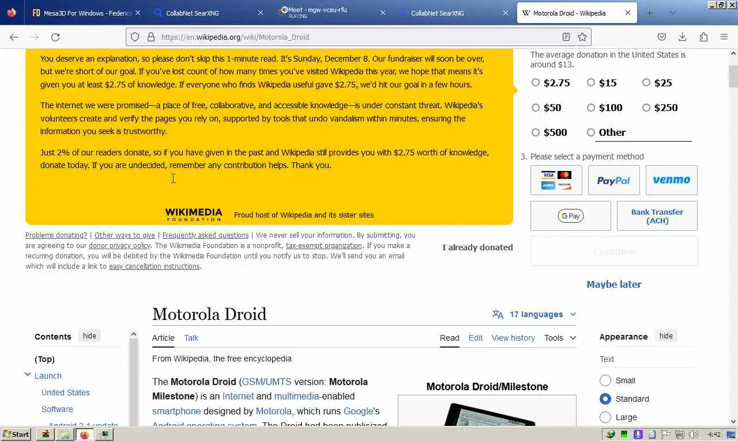Click the network computers tray icon
738x442 pixels.
680,435
